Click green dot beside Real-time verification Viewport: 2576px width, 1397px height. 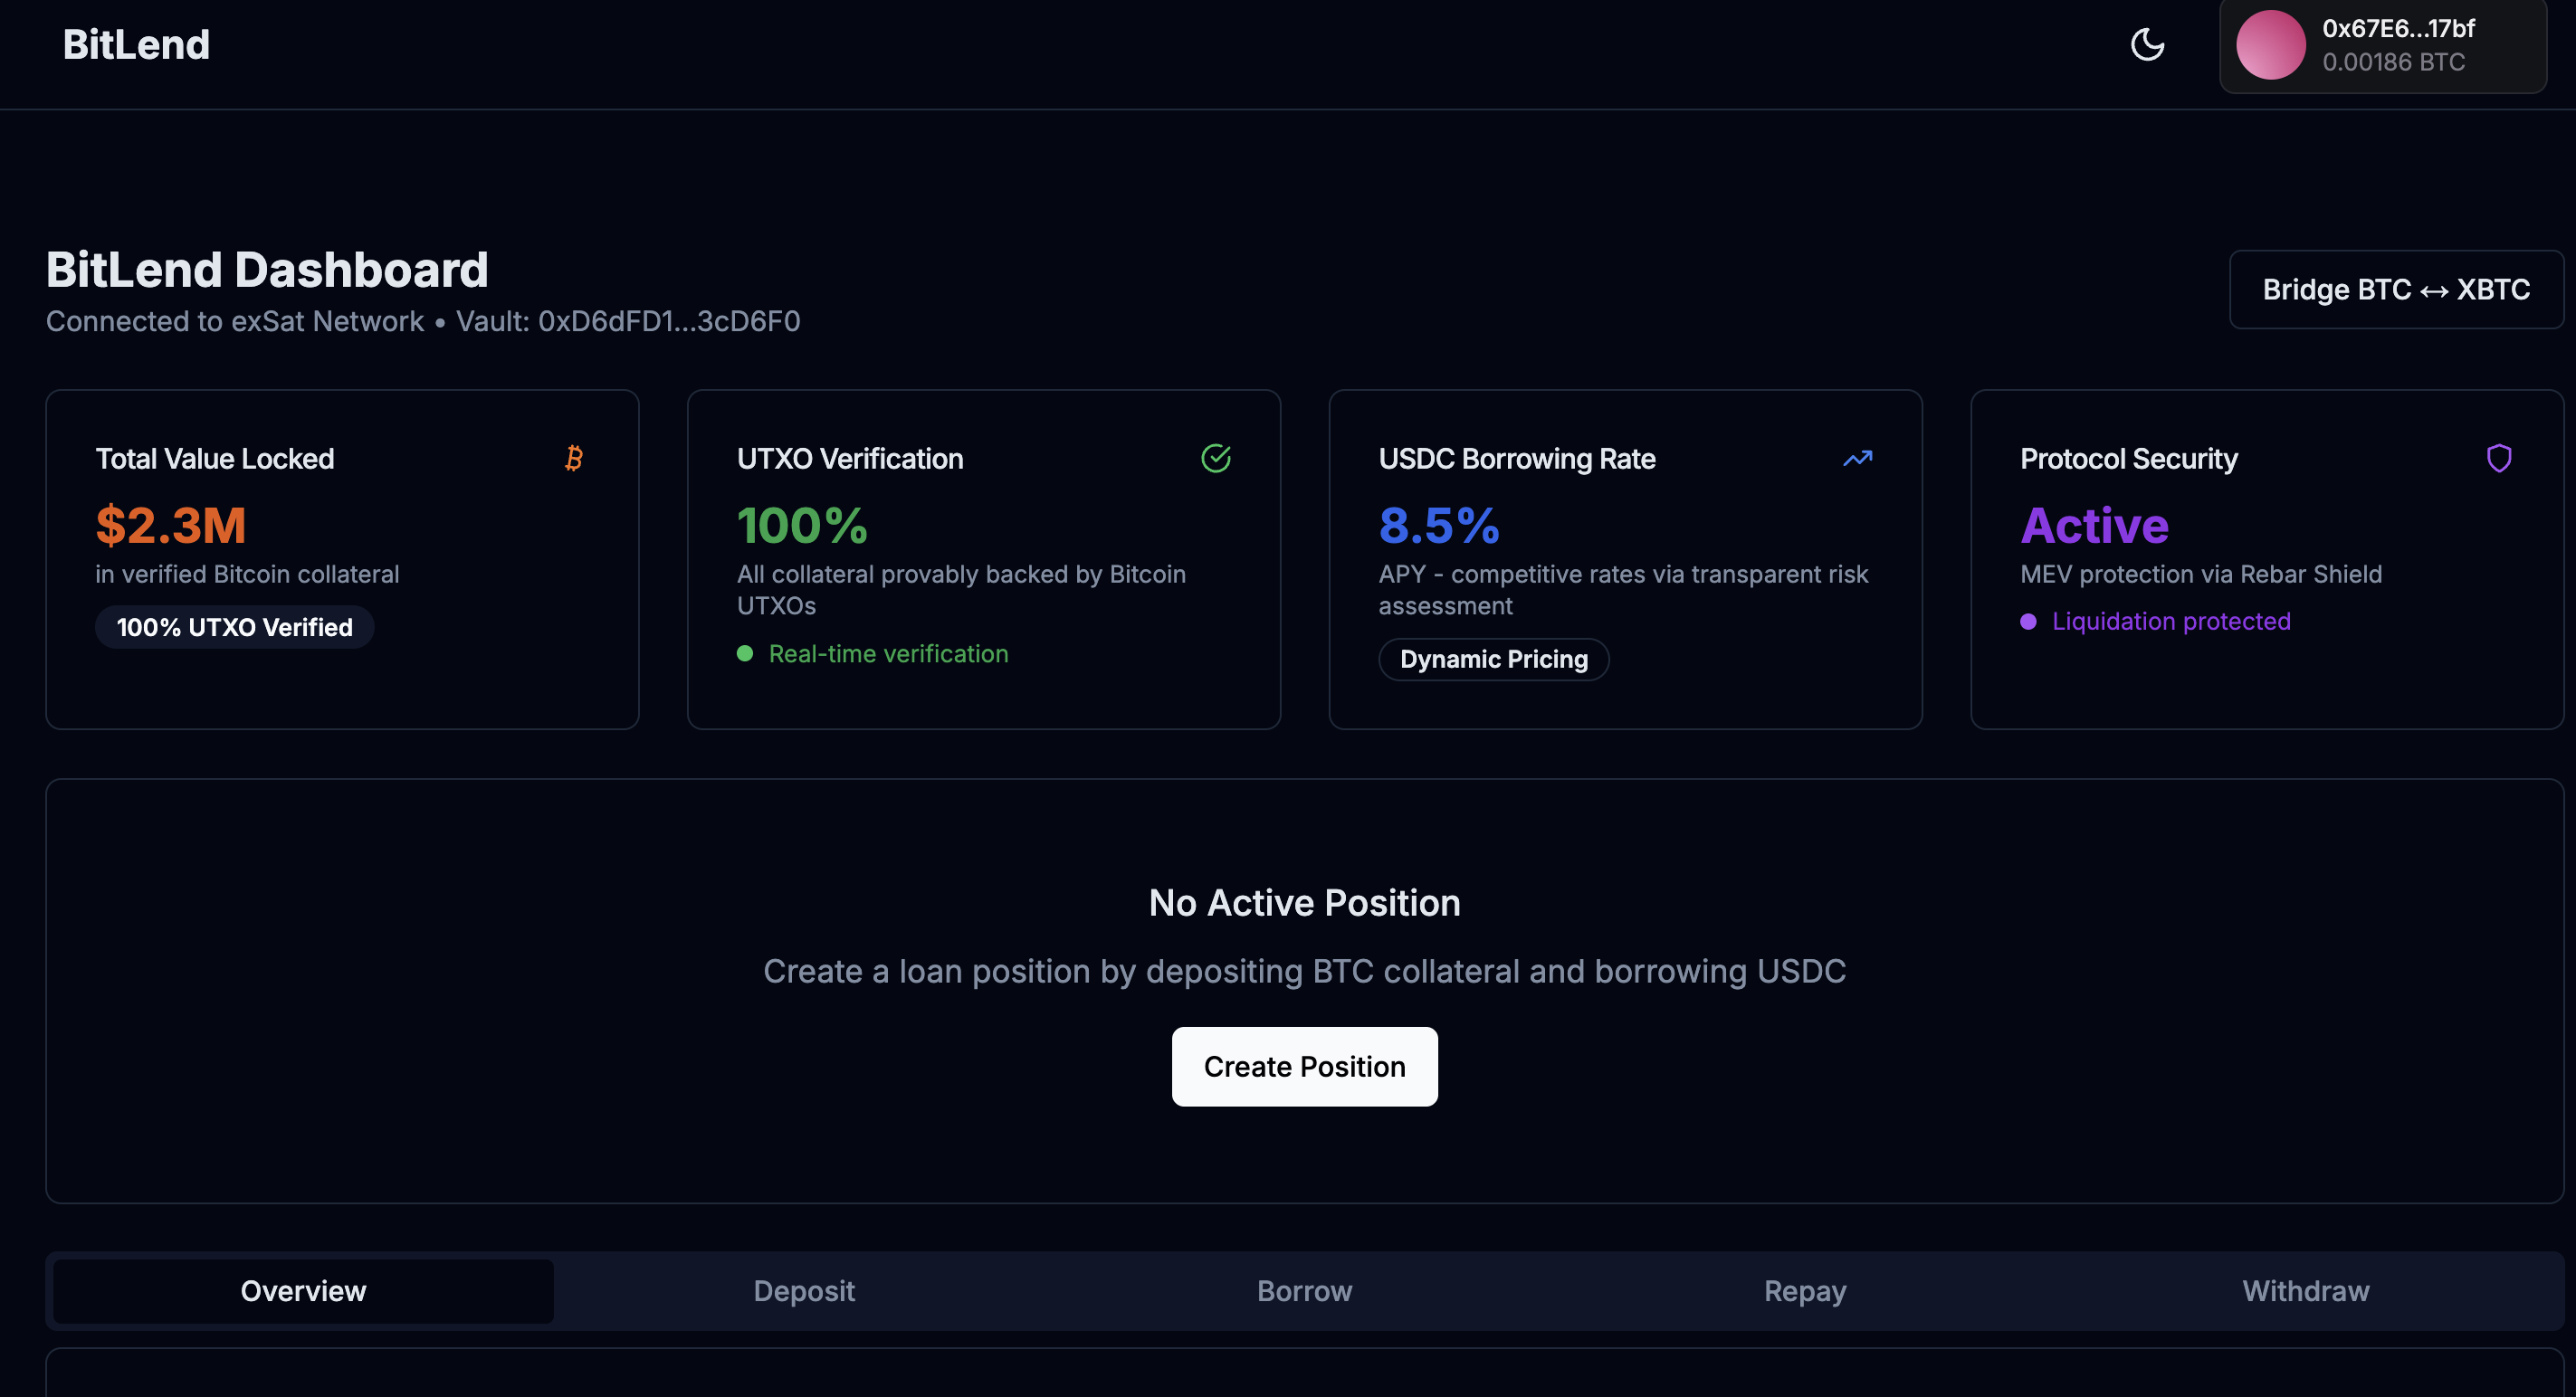745,653
